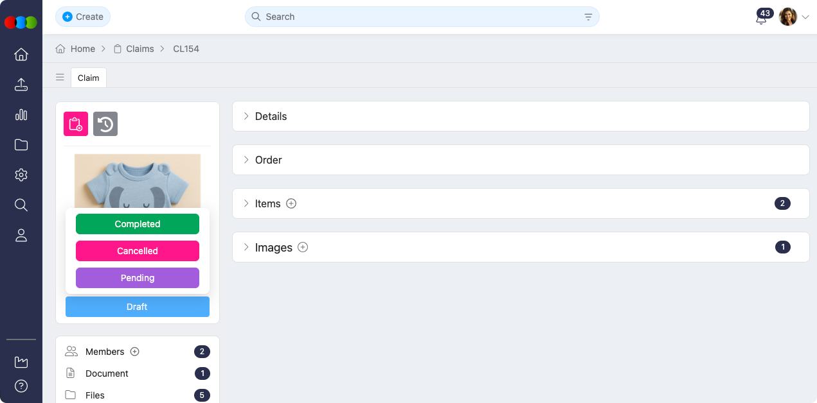Click into the Search input field
This screenshot has width=817, height=403.
pos(418,17)
